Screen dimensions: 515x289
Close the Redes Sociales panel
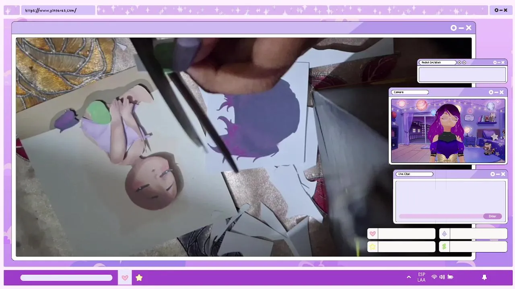coord(503,63)
